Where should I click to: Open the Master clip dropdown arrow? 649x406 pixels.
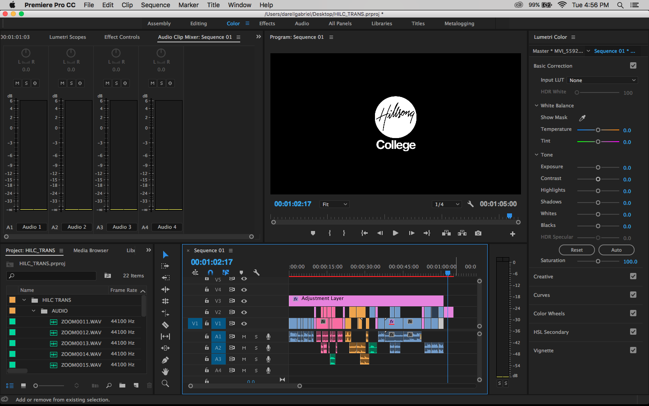[588, 51]
